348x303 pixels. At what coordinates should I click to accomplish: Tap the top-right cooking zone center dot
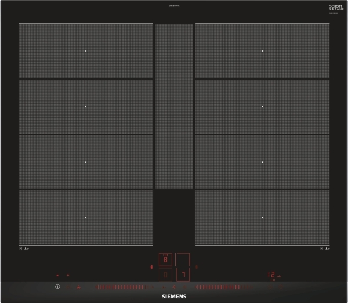262,51
